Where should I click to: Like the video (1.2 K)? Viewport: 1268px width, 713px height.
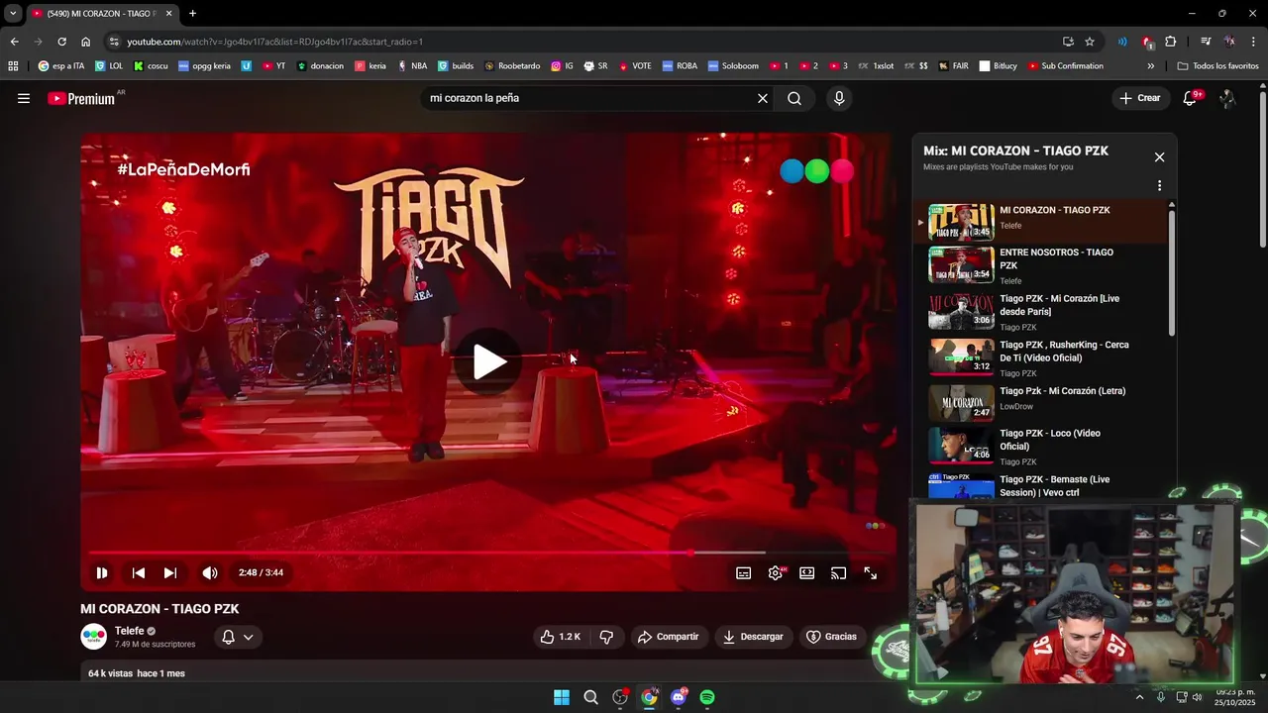point(560,637)
